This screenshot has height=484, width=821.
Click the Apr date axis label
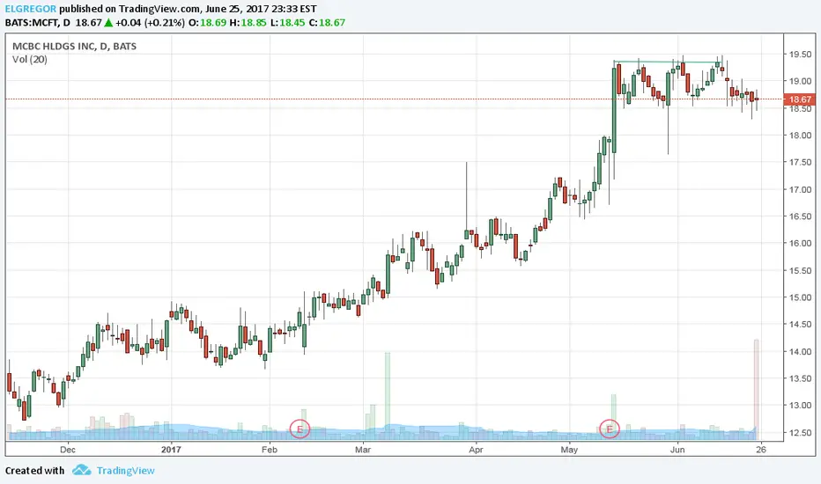476,450
